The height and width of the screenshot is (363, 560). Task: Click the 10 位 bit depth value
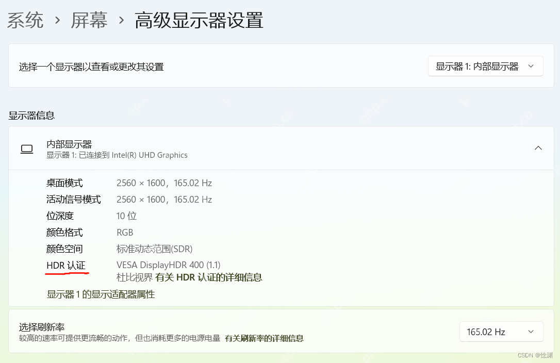[x=126, y=216]
